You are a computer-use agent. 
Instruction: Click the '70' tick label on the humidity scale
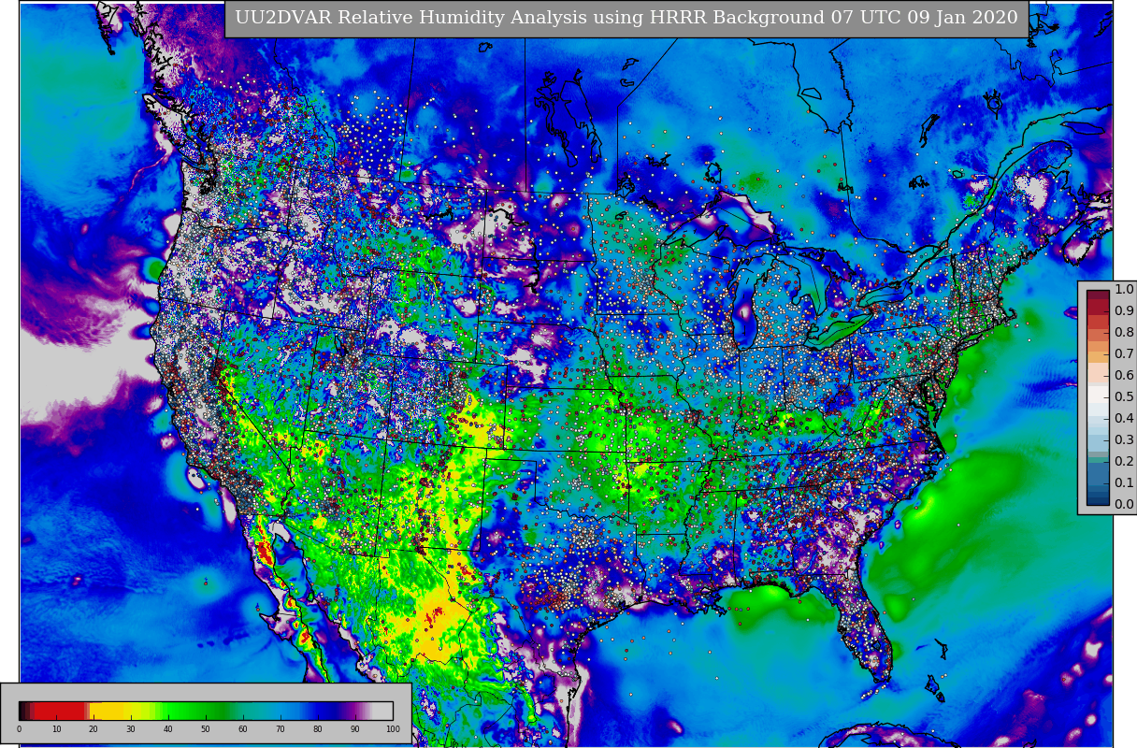click(x=281, y=729)
